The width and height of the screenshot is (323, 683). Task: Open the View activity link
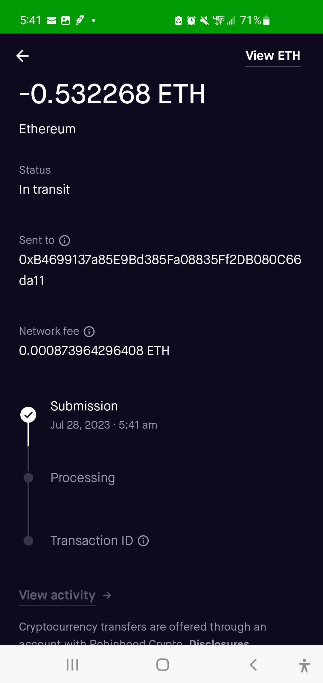[57, 595]
